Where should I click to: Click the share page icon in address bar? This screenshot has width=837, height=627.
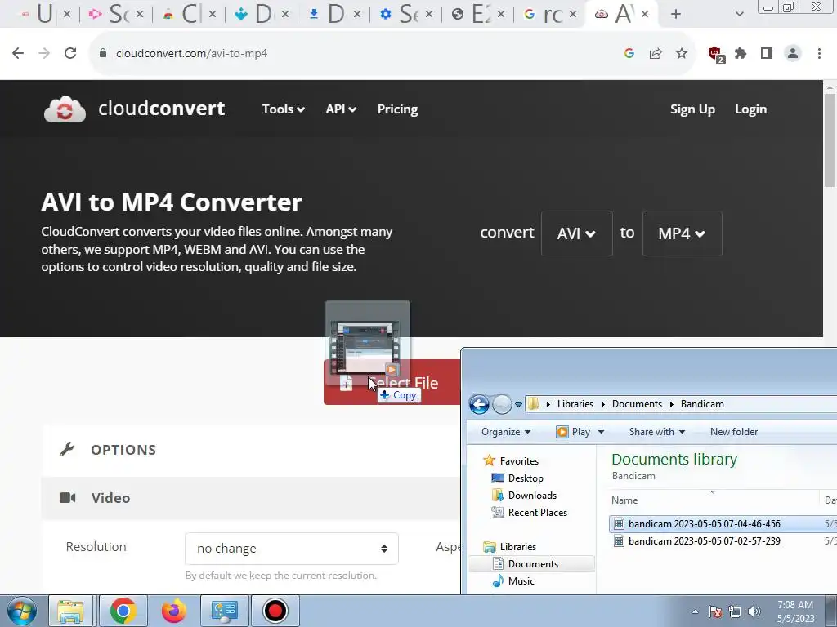pos(656,53)
